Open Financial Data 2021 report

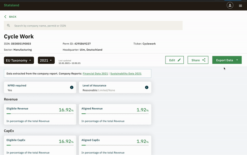click(x=96, y=73)
